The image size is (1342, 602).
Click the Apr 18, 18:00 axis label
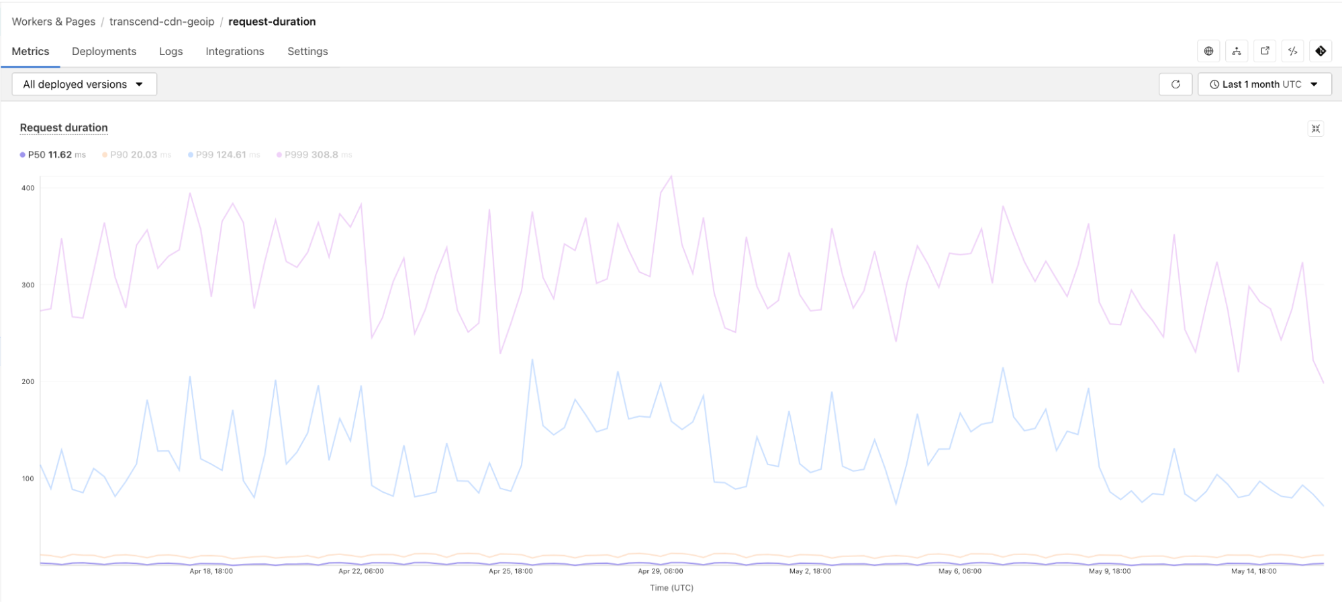pos(211,571)
